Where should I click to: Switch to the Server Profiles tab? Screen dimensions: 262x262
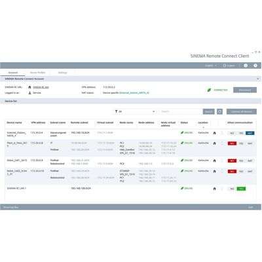tap(37, 73)
